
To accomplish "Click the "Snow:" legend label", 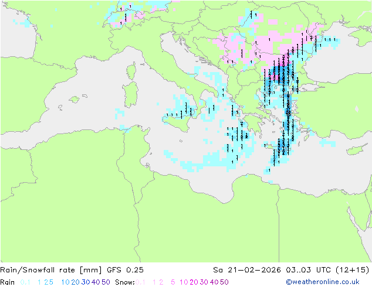I will click(x=125, y=282).
